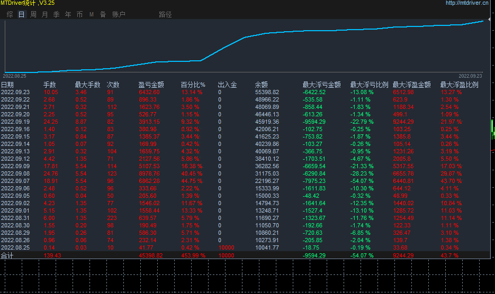Click the 最大浮亏金额 column header
The width and height of the screenshot is (495, 294).
click(321, 85)
